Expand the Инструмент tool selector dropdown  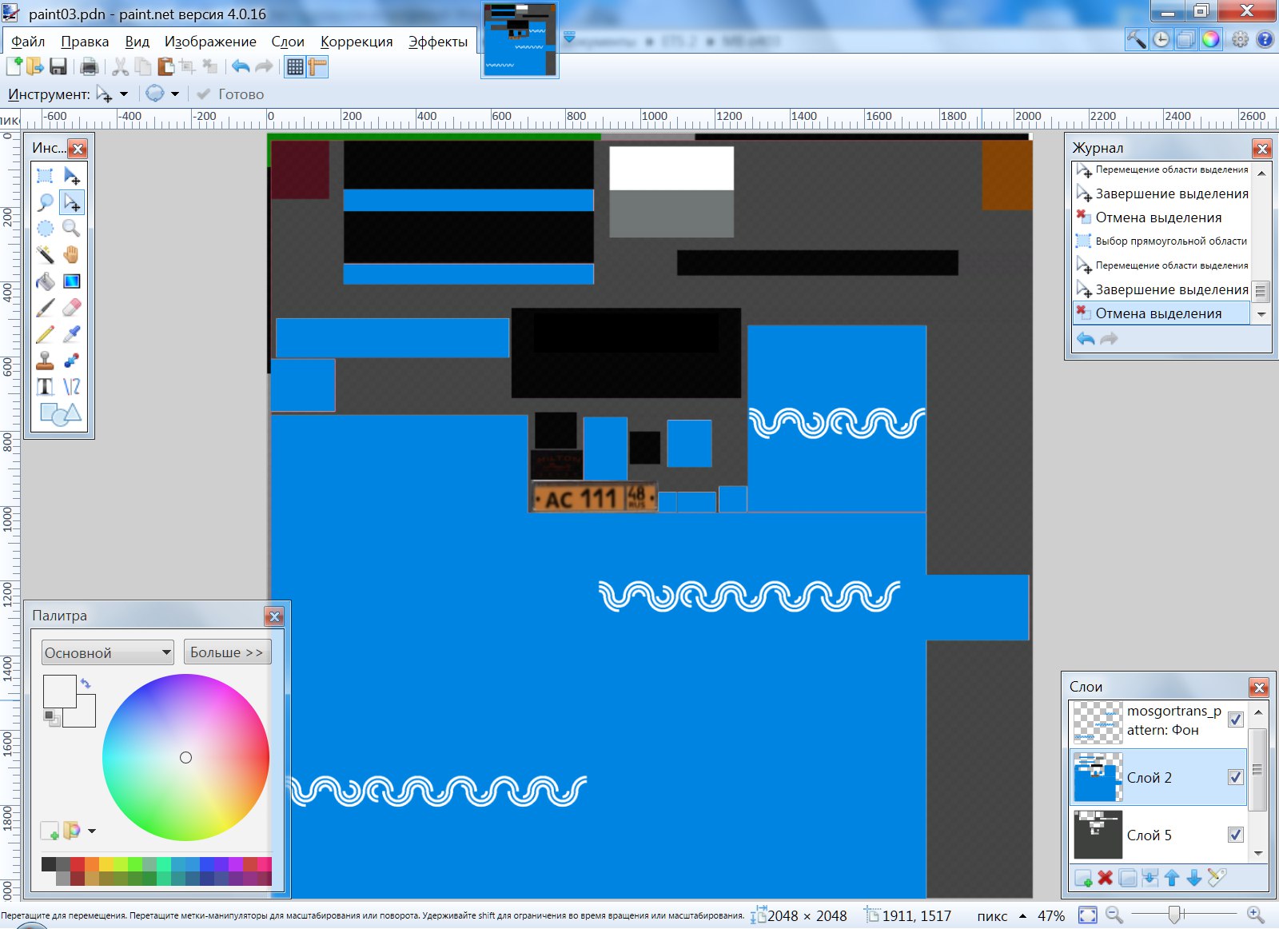click(123, 94)
